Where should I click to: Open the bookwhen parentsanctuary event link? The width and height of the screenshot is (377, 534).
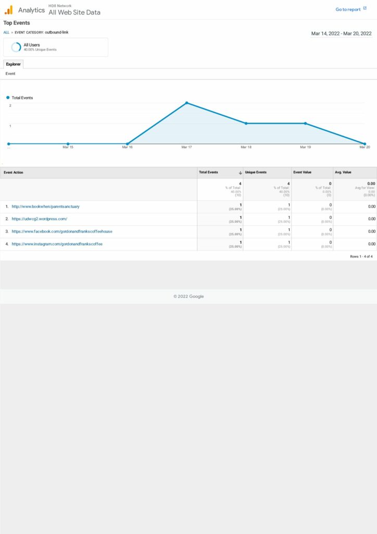[x=45, y=207]
